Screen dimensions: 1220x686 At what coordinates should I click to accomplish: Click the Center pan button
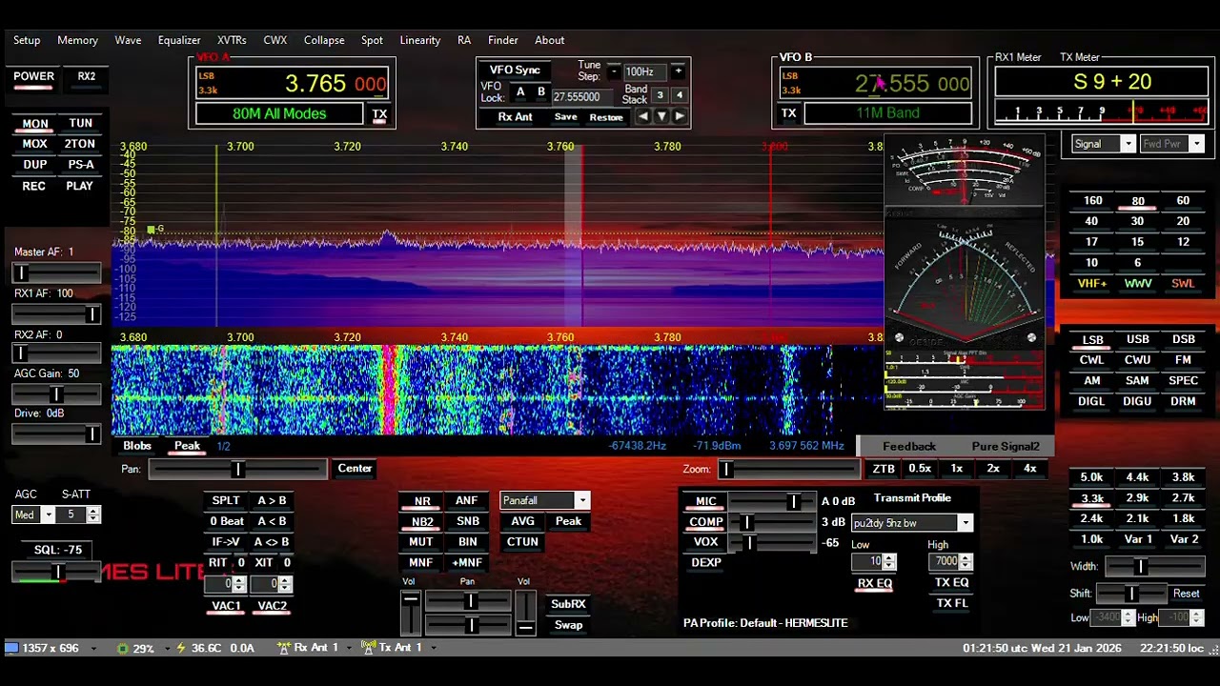[355, 469]
